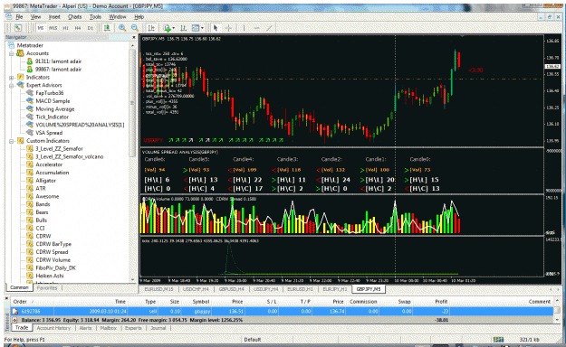566x347 pixels.
Task: Sort trades by Symbol column header
Action: (201, 302)
